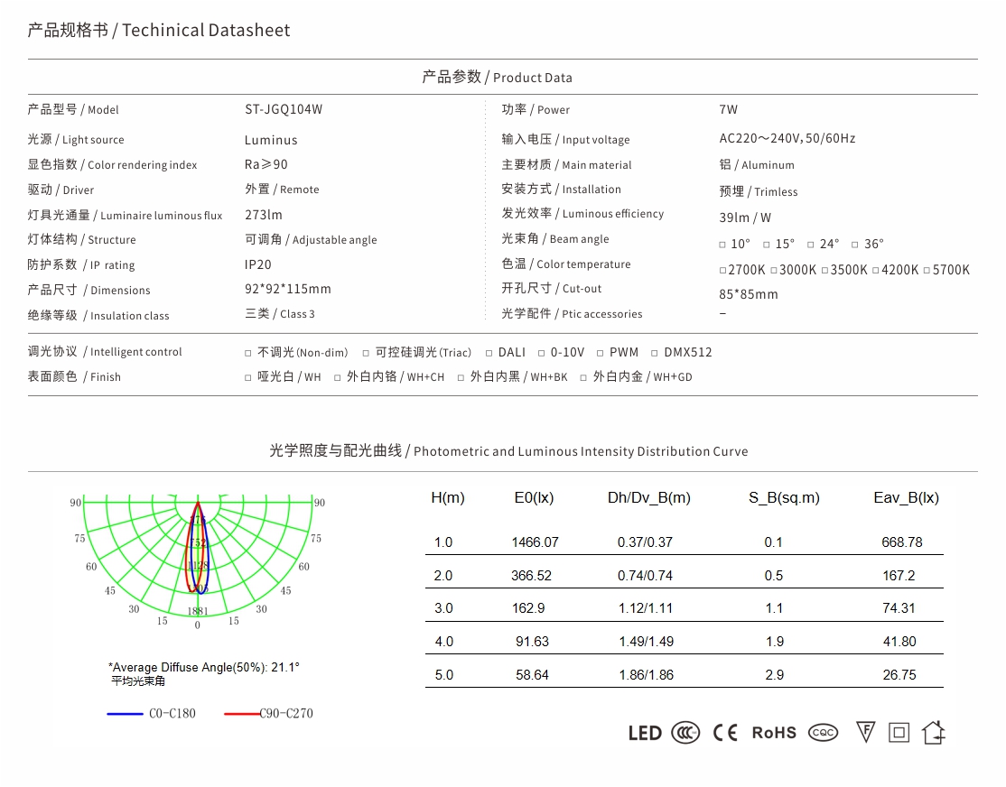Check the 24° beam angle box
1006x787 pixels.
coord(811,245)
